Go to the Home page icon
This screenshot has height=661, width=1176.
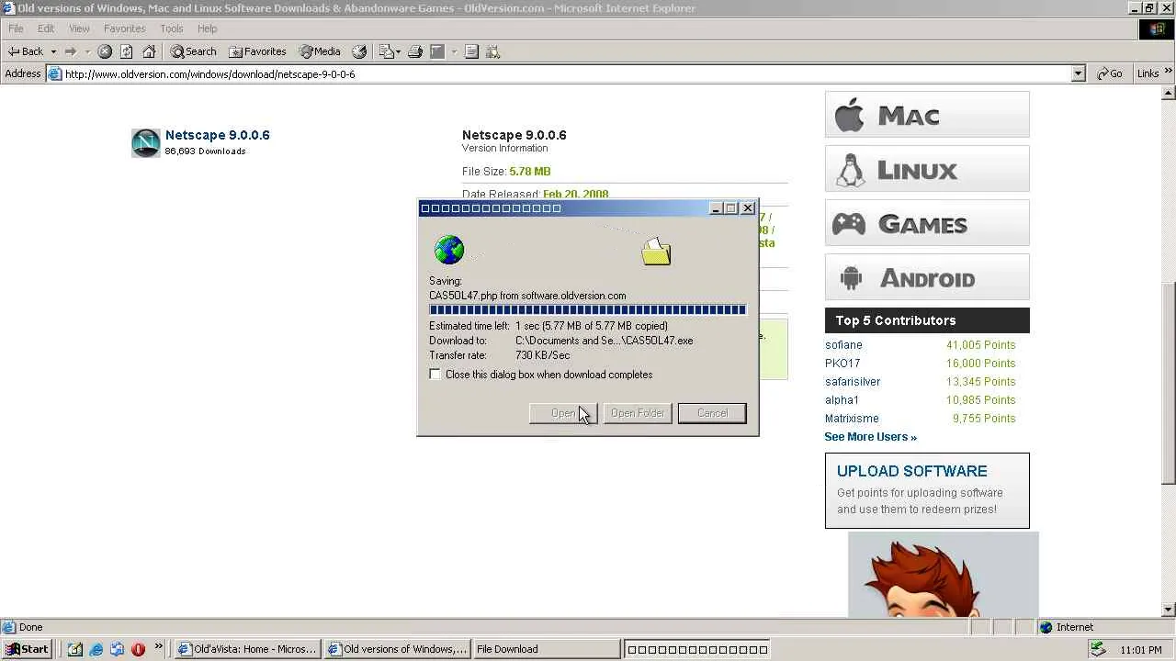click(x=149, y=51)
